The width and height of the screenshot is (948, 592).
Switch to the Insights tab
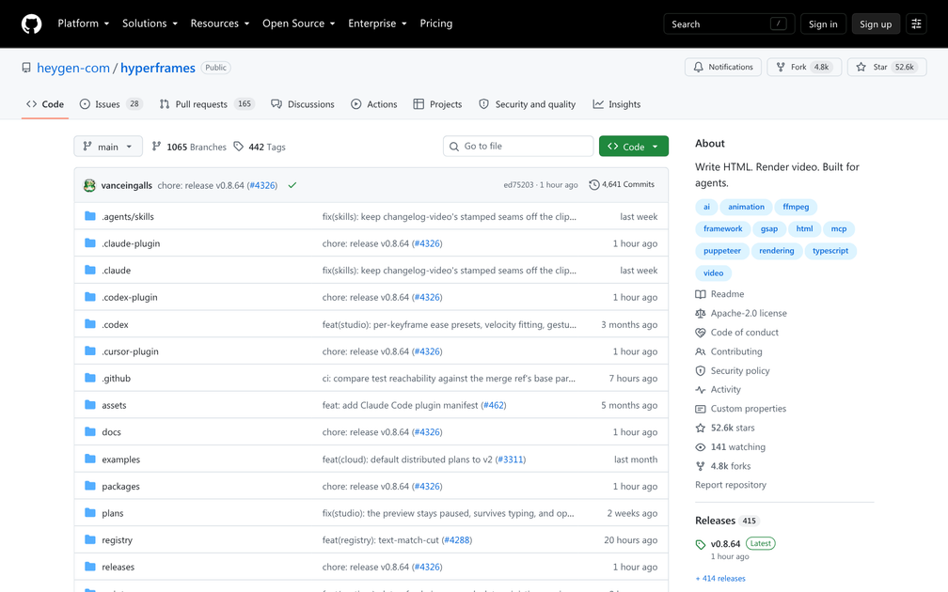pos(616,104)
